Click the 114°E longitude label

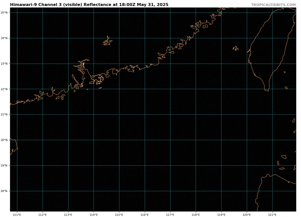pyautogui.click(x=94, y=215)
